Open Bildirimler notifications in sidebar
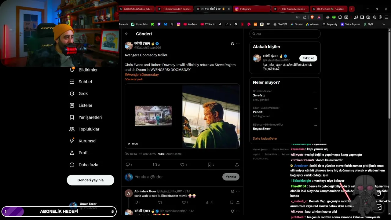This screenshot has height=220, width=391. point(84,70)
